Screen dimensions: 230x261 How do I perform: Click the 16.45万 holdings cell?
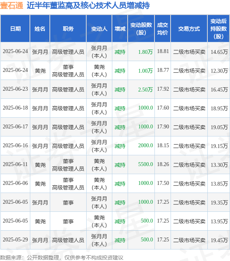[x=219, y=90]
